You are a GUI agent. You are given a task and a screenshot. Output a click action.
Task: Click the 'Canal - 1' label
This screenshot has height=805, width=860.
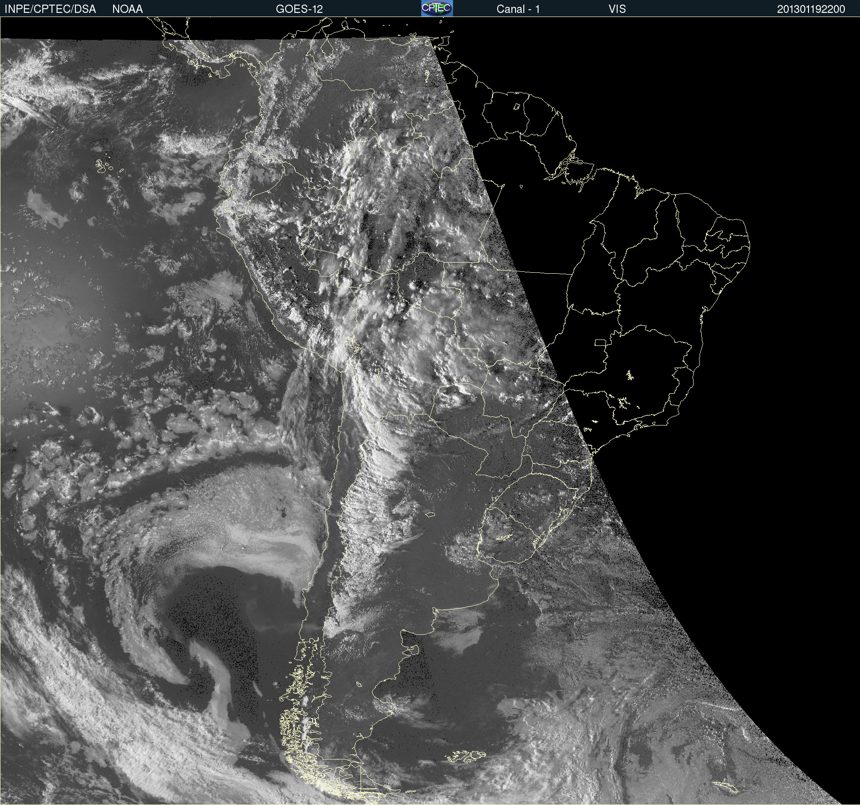[518, 9]
